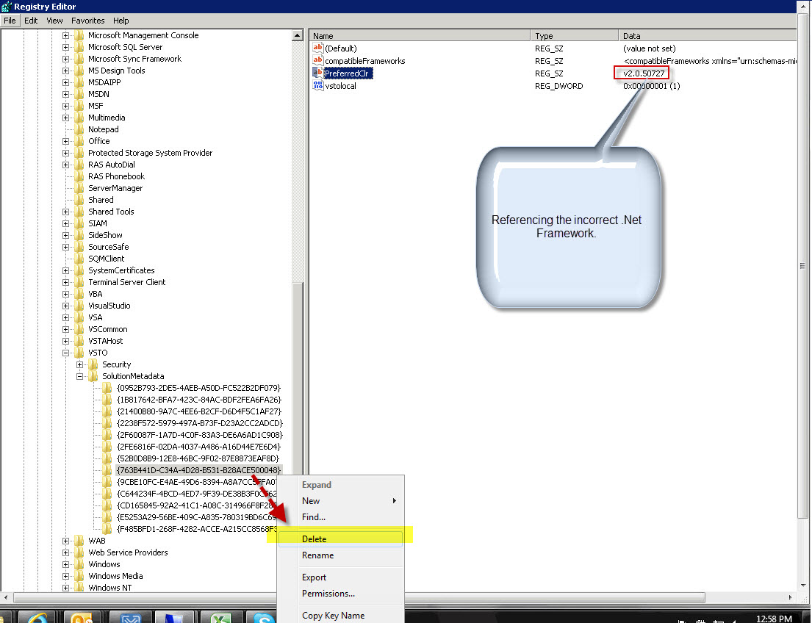
Task: Click the MSDN key folder icon
Action: coord(79,94)
